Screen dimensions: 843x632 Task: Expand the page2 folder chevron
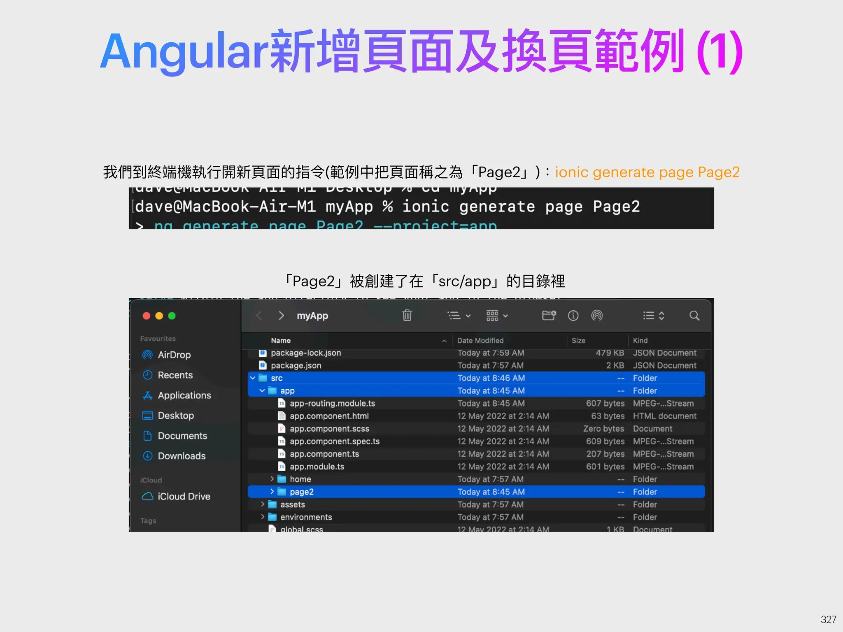pos(272,492)
